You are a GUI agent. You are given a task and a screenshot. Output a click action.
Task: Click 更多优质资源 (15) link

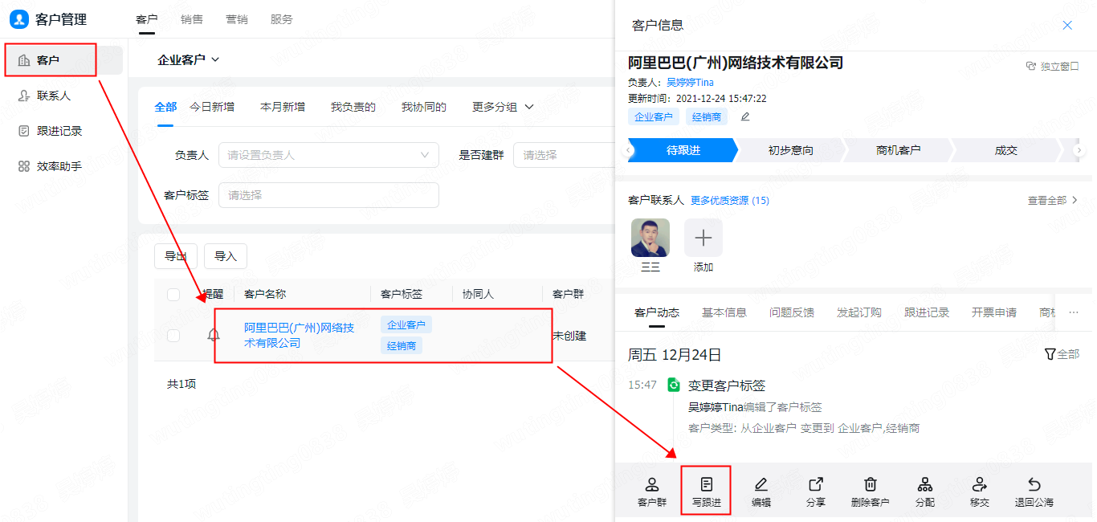click(x=730, y=201)
